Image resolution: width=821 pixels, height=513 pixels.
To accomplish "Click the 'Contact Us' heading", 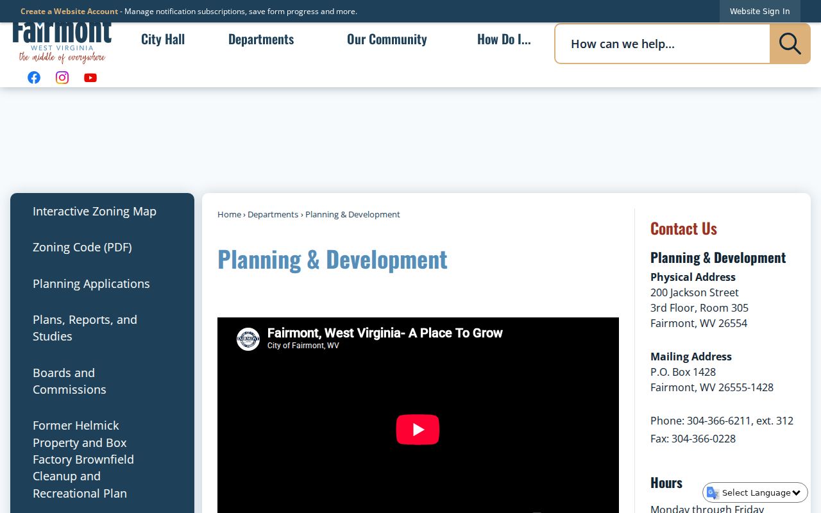I will [684, 228].
